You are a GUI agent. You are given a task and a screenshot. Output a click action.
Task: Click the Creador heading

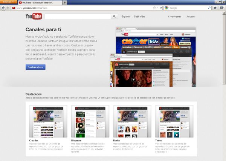click(34, 141)
